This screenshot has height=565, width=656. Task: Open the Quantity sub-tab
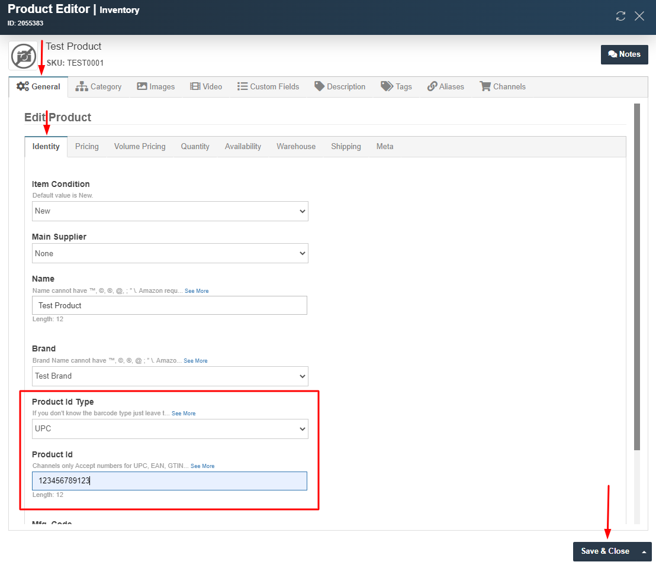pyautogui.click(x=195, y=147)
